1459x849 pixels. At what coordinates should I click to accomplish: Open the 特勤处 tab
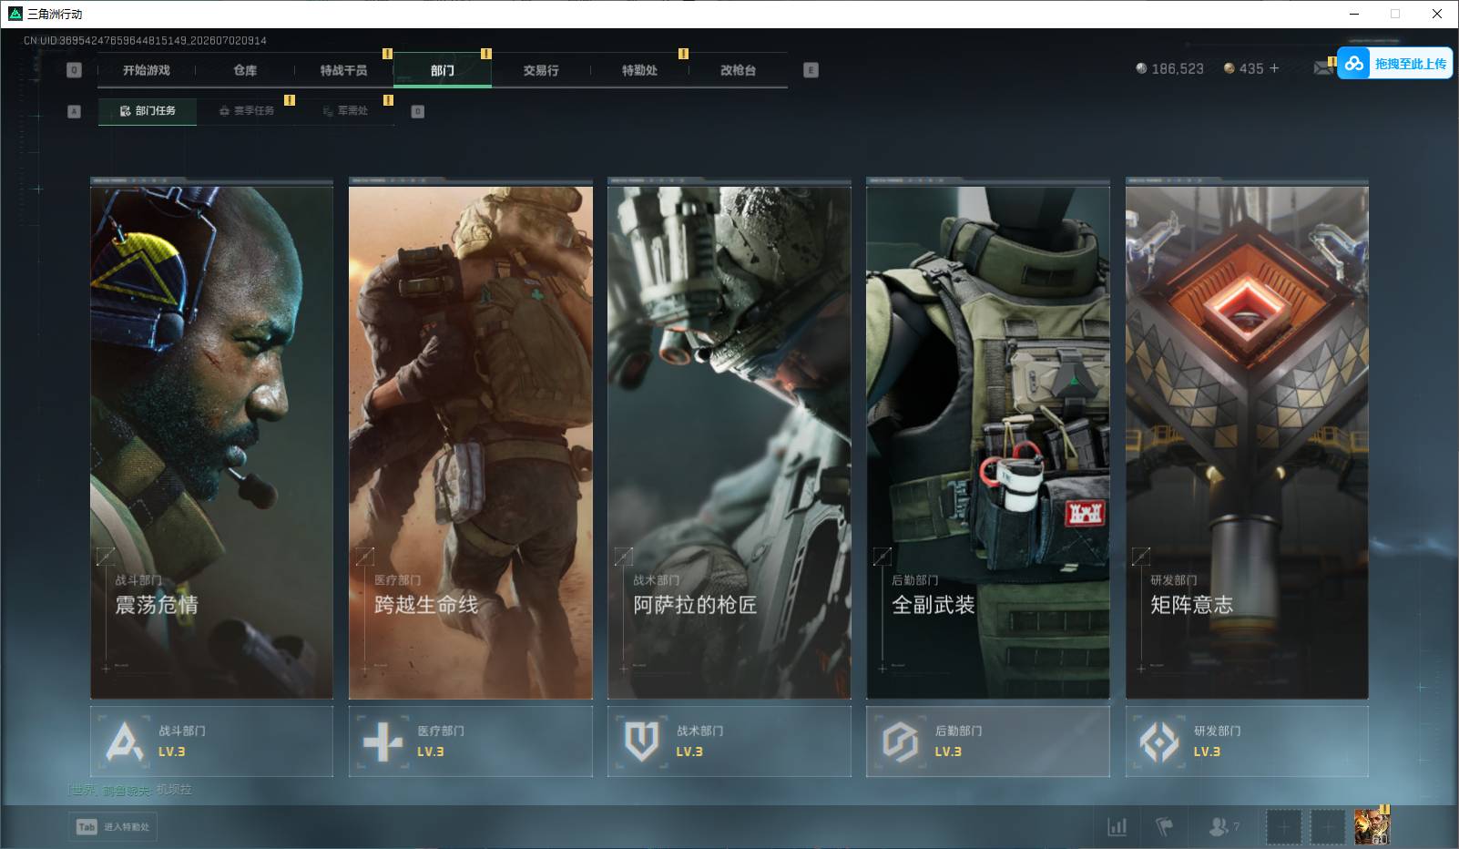click(x=639, y=70)
